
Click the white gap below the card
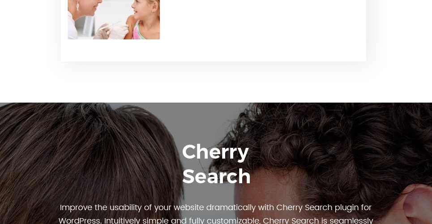[x=216, y=83]
